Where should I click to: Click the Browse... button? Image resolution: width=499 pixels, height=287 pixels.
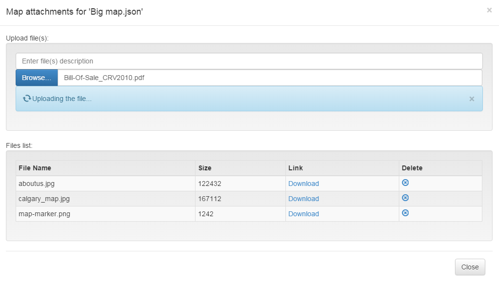(37, 78)
